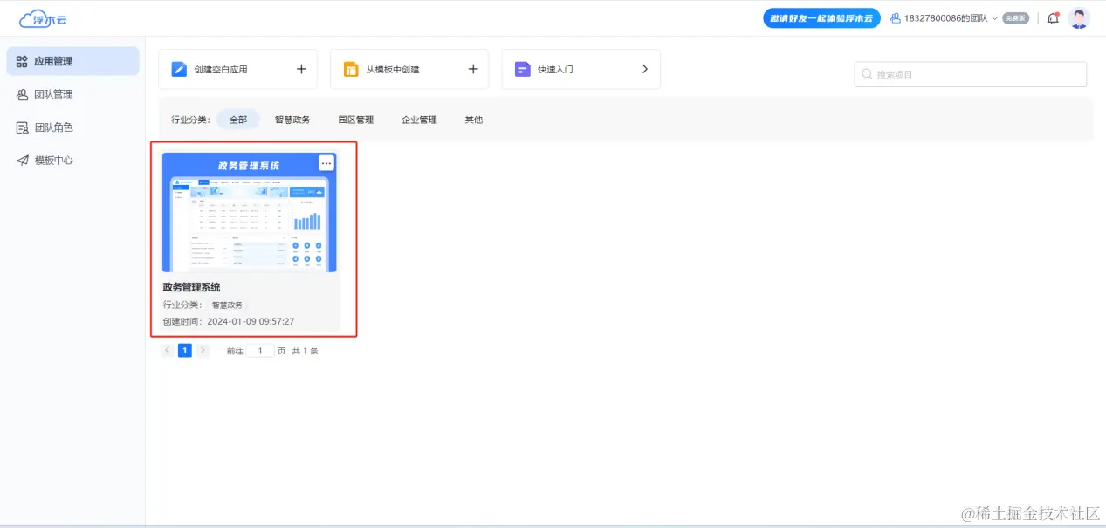Click the 浮木云 cloud logo
This screenshot has width=1106, height=528.
[42, 18]
